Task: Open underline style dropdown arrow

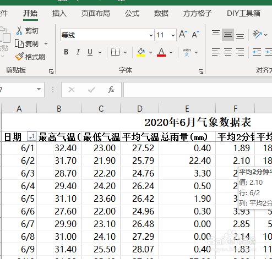Action: (100, 52)
